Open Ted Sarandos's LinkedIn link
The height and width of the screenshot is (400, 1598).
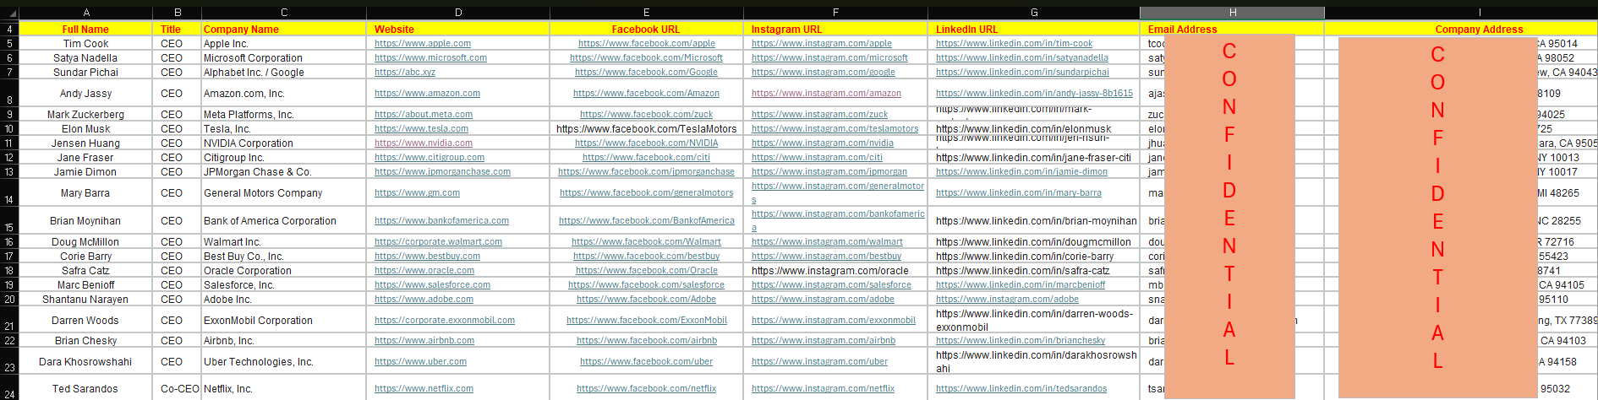coord(1021,389)
